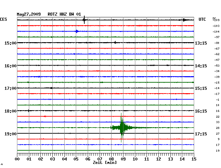Viewport: 221px width, 168px height.
Task: Select the blue event burst near minute 05
Action: [77, 31]
